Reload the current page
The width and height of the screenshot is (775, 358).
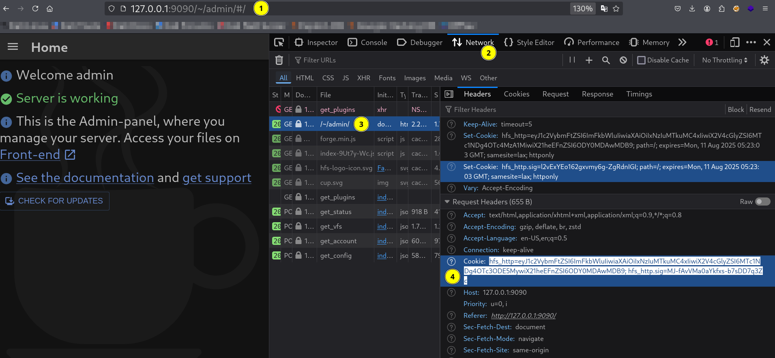tap(35, 9)
